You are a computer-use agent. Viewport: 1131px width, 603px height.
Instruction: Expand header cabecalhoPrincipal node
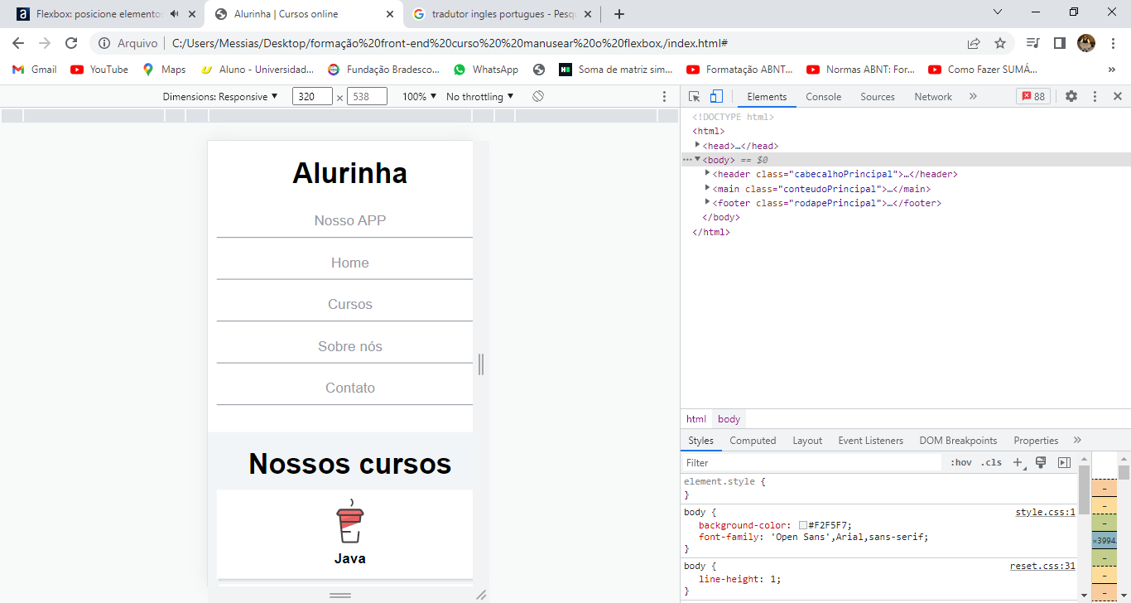[707, 173]
